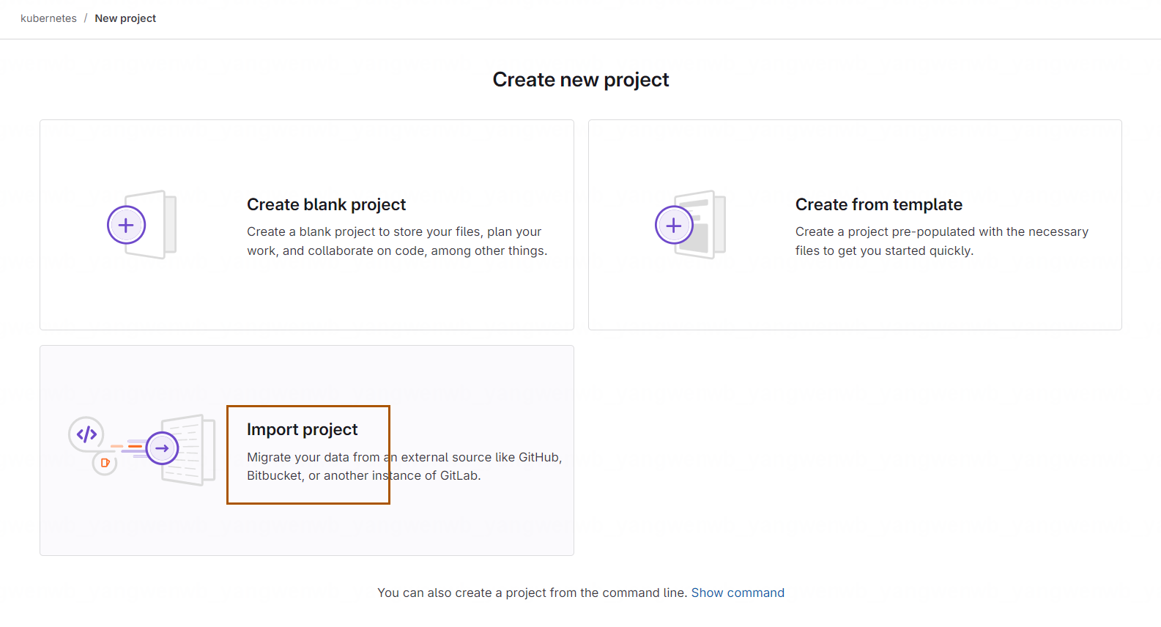The width and height of the screenshot is (1161, 627).
Task: Choose the Create from template heading
Action: click(879, 204)
